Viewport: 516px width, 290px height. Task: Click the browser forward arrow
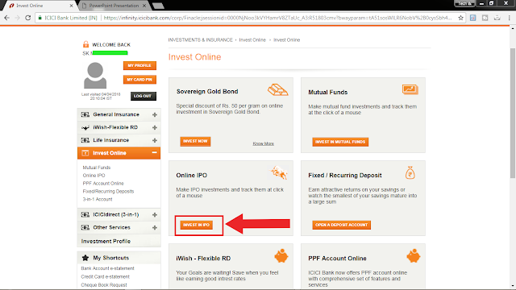coord(17,18)
